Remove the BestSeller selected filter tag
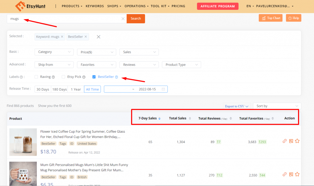Image resolution: width=314 pixels, height=186 pixels. coord(86,37)
